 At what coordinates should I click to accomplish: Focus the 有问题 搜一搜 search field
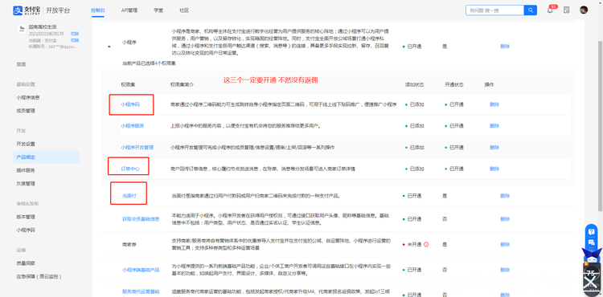pos(494,10)
